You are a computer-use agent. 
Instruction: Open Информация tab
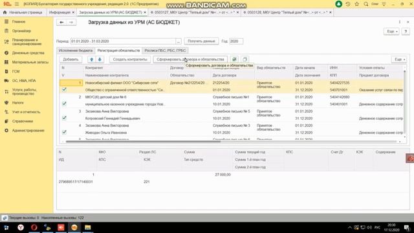coord(60,12)
